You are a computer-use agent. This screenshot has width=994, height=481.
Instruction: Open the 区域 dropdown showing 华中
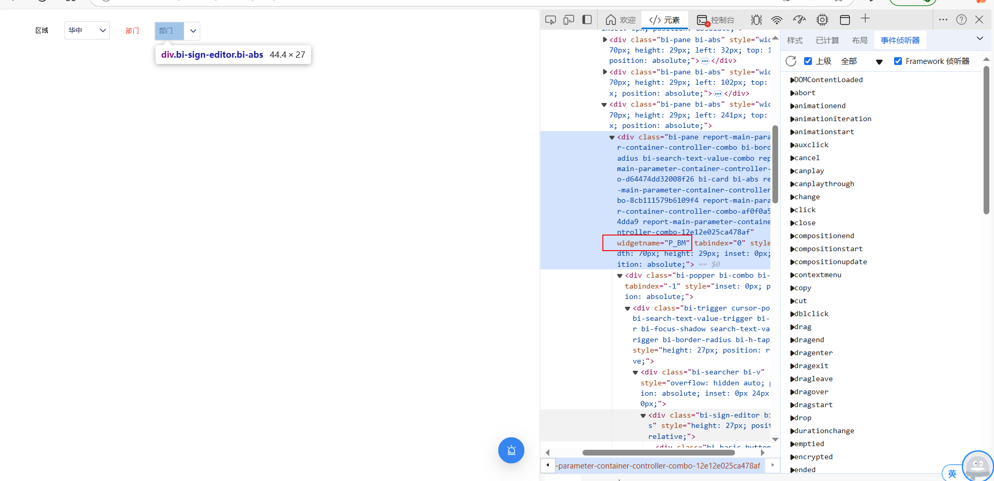point(87,31)
